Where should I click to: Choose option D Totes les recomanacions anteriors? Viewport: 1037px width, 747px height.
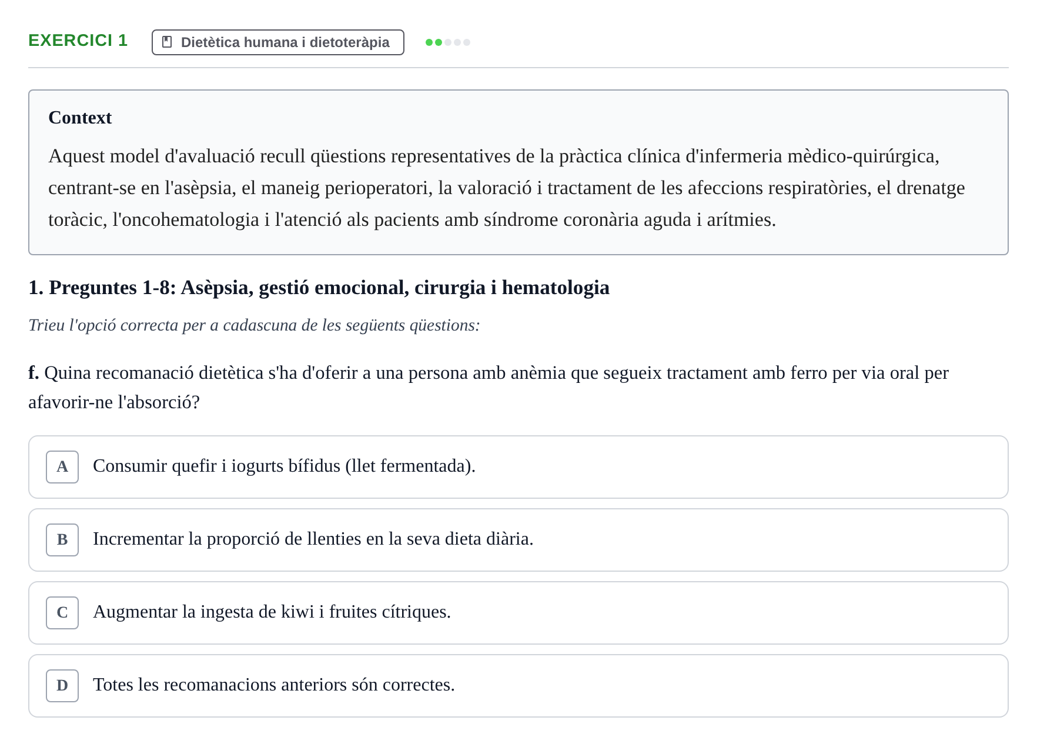(x=518, y=686)
